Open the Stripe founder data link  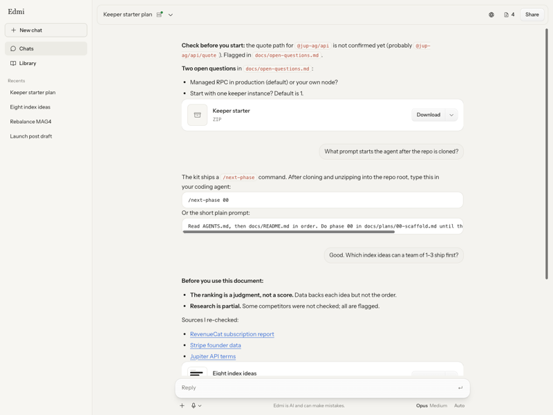pos(216,345)
